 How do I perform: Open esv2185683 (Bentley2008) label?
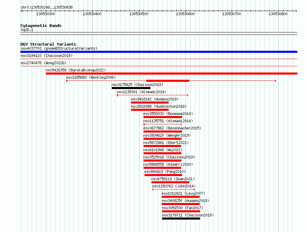pos(91,77)
